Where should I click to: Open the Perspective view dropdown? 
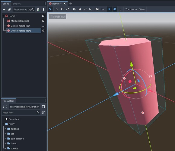58,17
